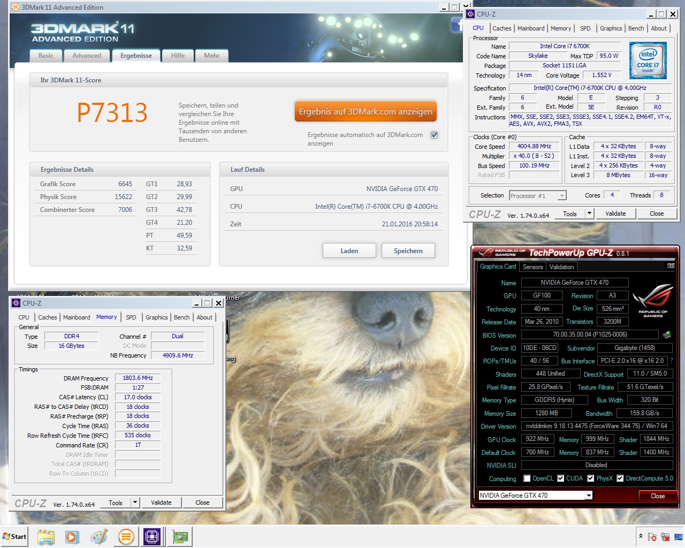The width and height of the screenshot is (685, 548).
Task: Click Ergebnis auf 3DMark.com anzeigen button
Action: tap(366, 112)
